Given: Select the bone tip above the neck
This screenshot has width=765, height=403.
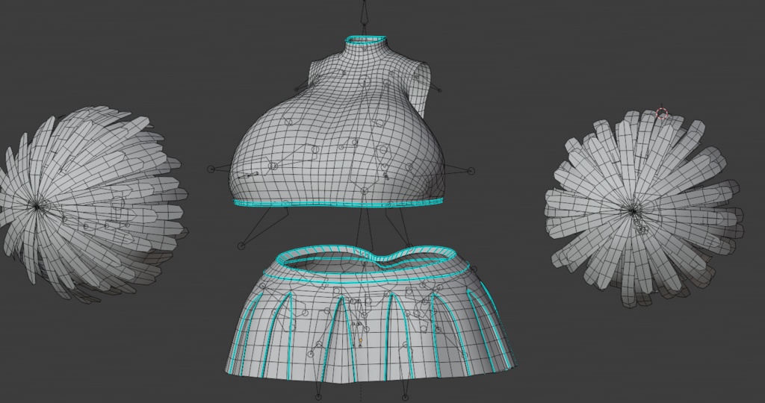Looking at the screenshot, I should tap(364, 12).
